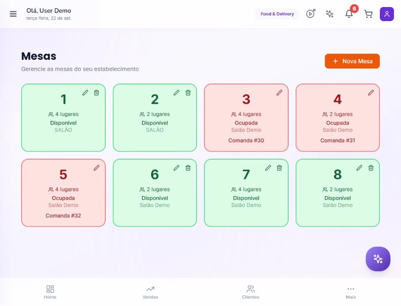Click "Salão Demo" on table 6
This screenshot has width=401, height=306.
[x=155, y=205]
